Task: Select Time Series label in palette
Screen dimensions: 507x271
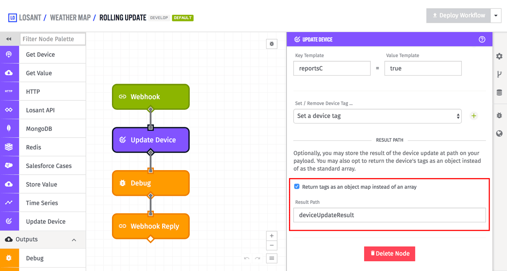Action: [42, 203]
